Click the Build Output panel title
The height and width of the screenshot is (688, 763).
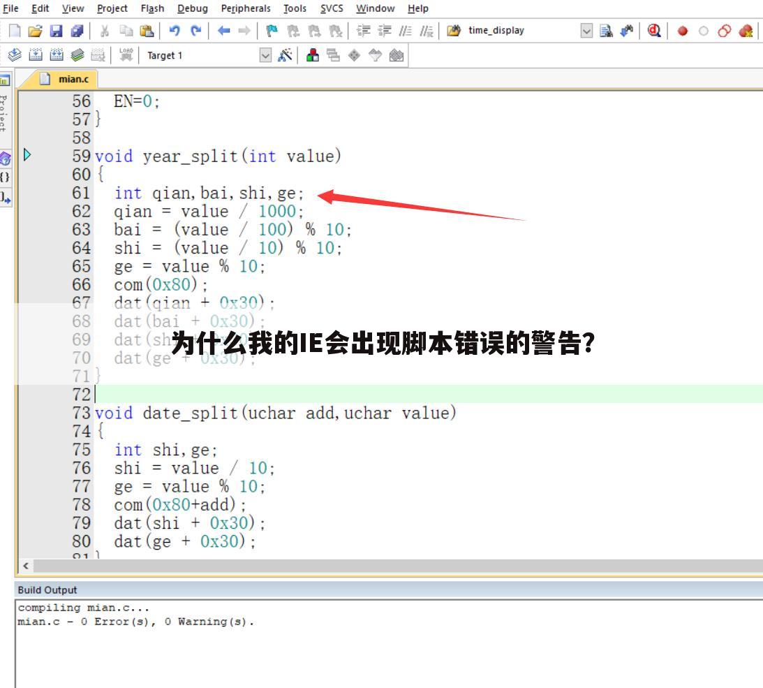[x=47, y=590]
